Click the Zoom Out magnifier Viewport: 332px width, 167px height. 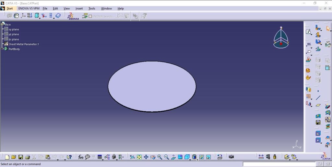coord(166,157)
